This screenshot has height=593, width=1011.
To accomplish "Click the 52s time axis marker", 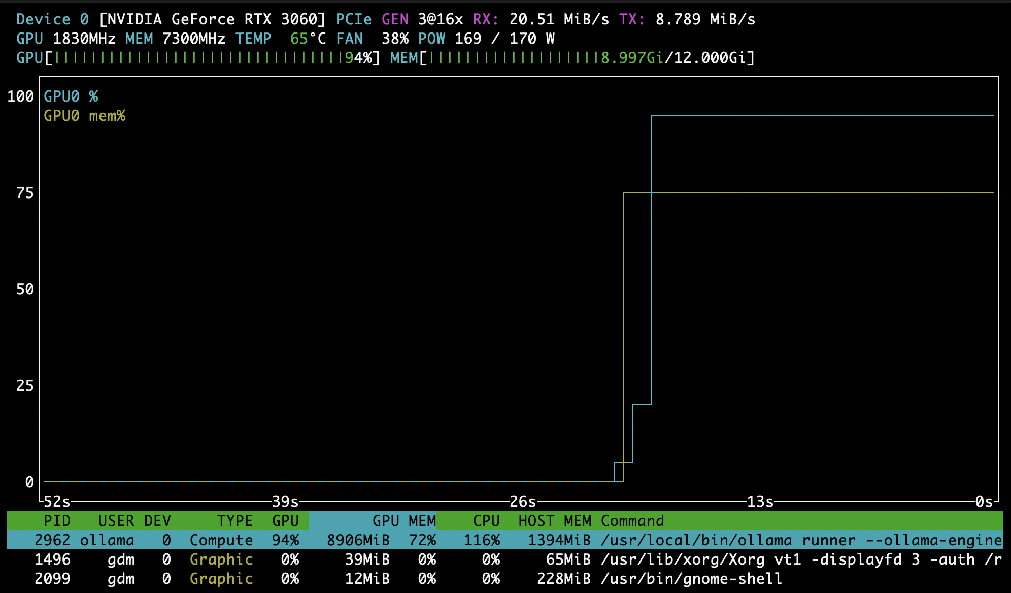I will click(x=57, y=502).
